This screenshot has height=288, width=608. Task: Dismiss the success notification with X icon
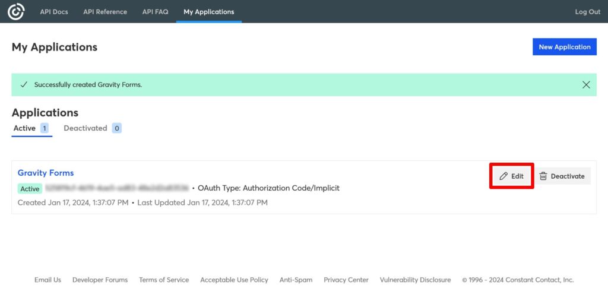tap(586, 85)
